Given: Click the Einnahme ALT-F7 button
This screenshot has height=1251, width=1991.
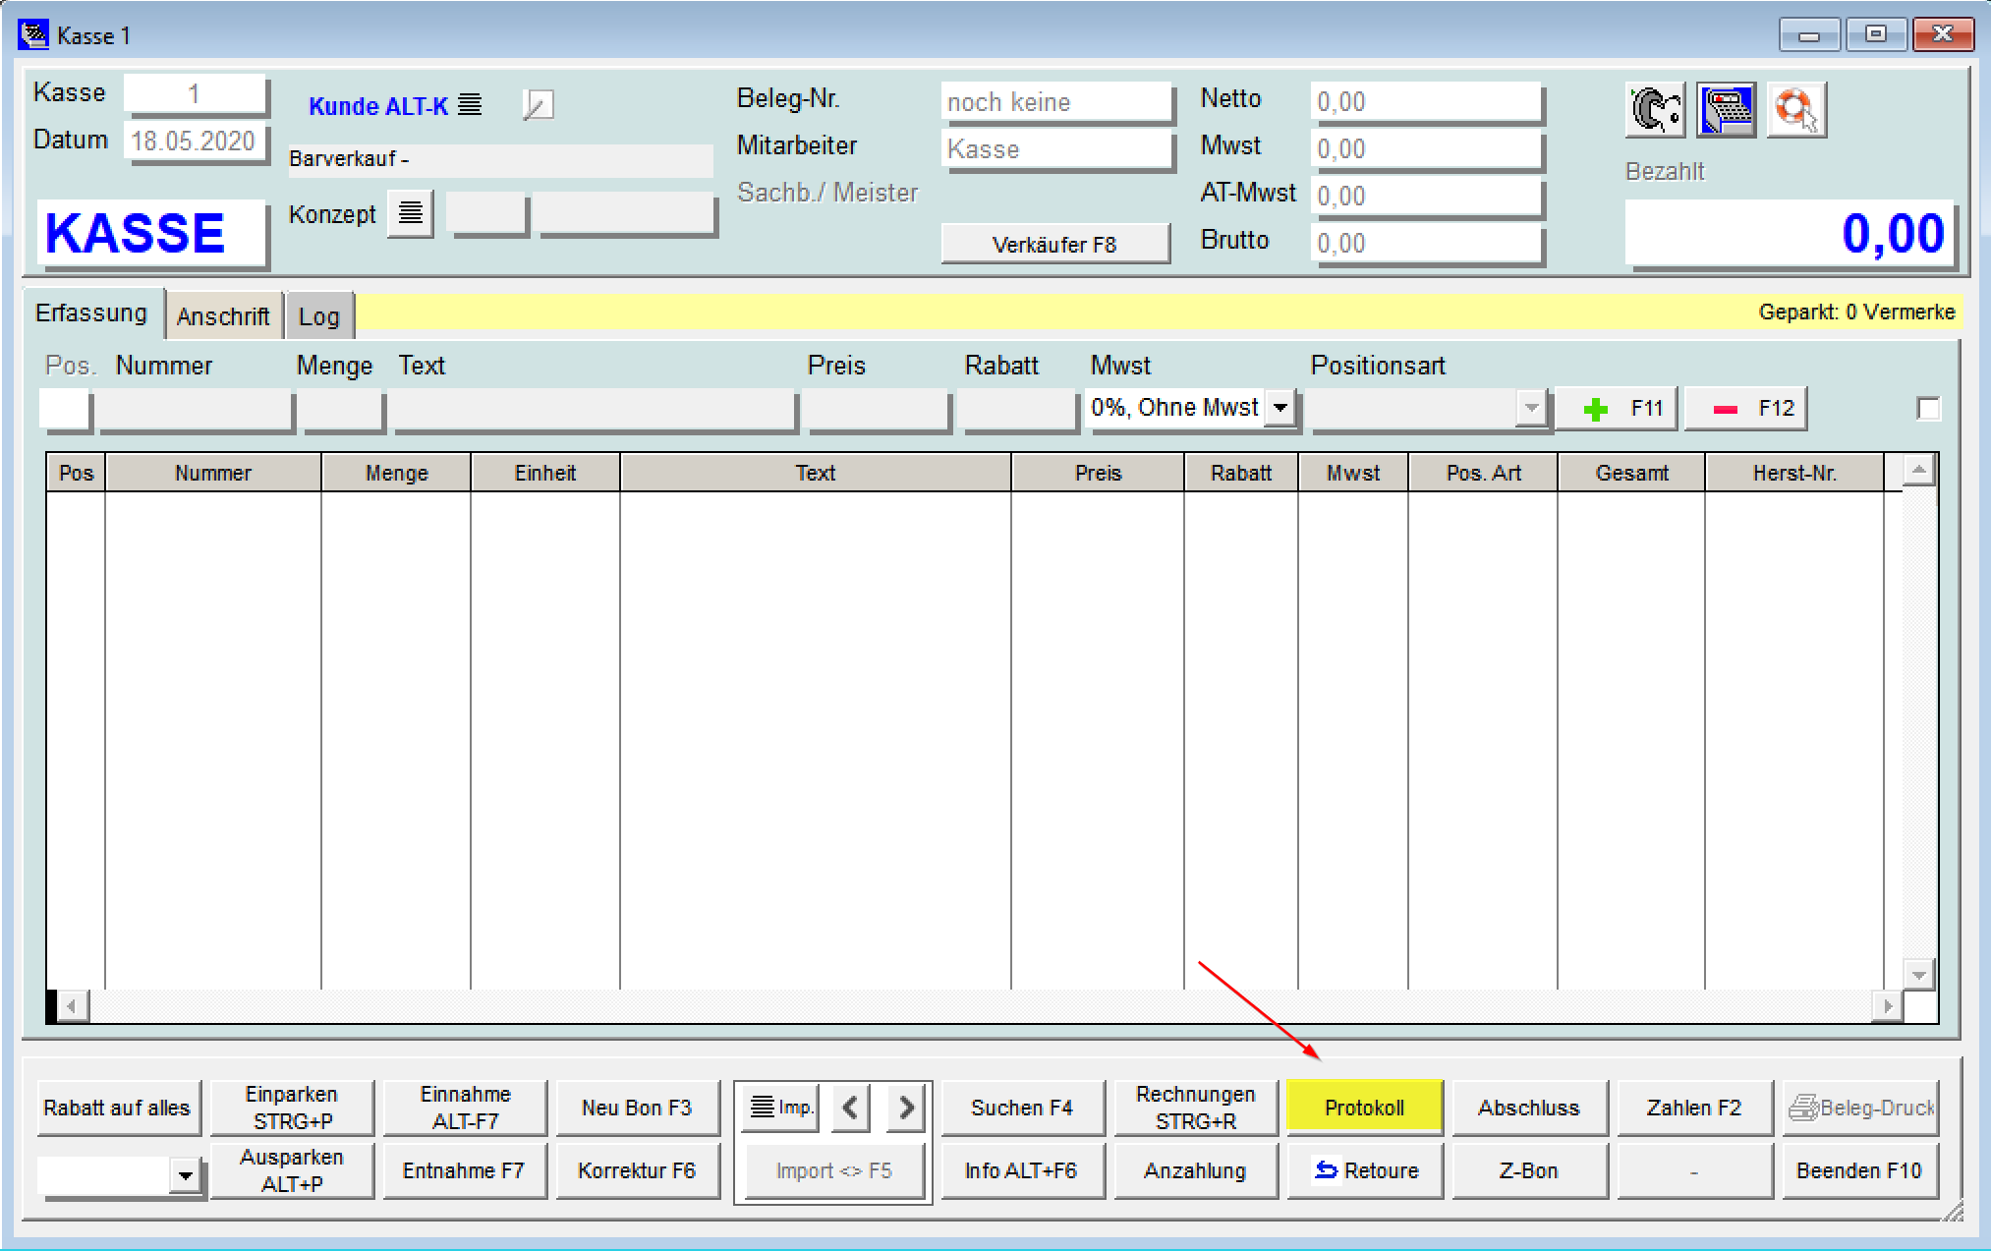Looking at the screenshot, I should [465, 1108].
